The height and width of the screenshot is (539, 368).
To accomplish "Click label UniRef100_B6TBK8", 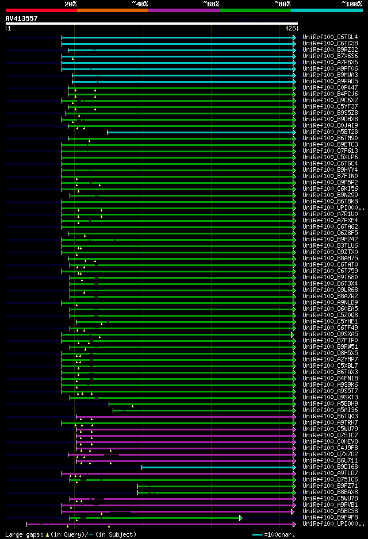I will [330, 202].
